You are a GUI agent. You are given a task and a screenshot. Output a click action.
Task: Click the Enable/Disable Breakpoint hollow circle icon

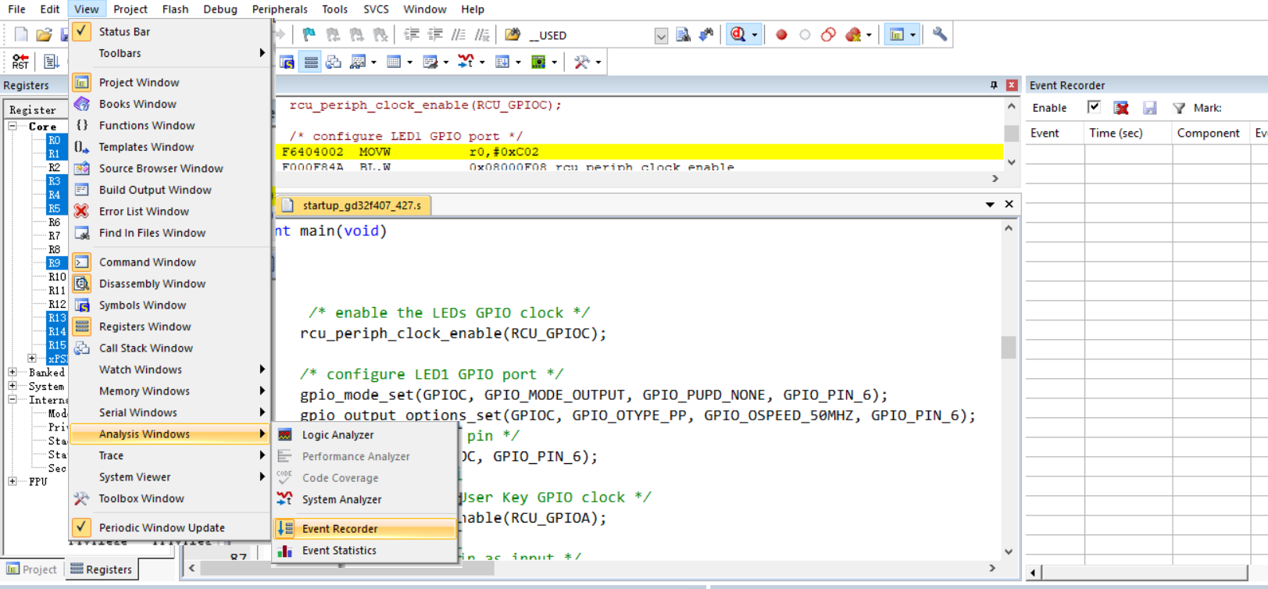pos(805,34)
